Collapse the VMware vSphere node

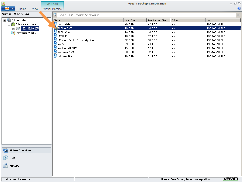(9, 24)
